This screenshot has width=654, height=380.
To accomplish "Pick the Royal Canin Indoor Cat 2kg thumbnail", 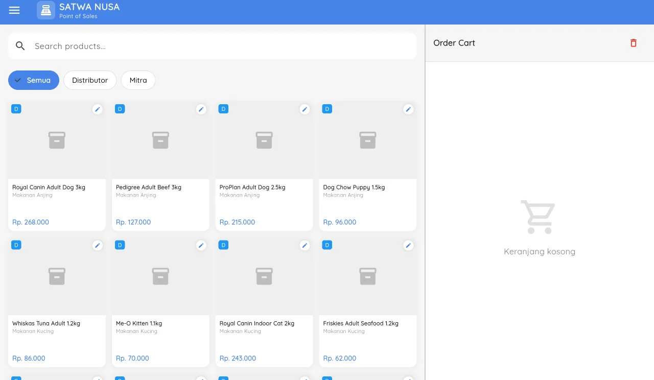I will pyautogui.click(x=264, y=276).
